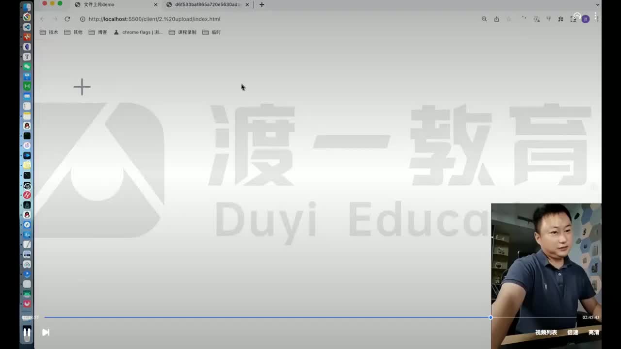
Task: Seek on the blue video progress bar
Action: click(310, 317)
